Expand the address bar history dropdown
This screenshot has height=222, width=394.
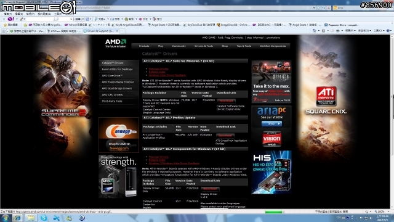pos(314,8)
